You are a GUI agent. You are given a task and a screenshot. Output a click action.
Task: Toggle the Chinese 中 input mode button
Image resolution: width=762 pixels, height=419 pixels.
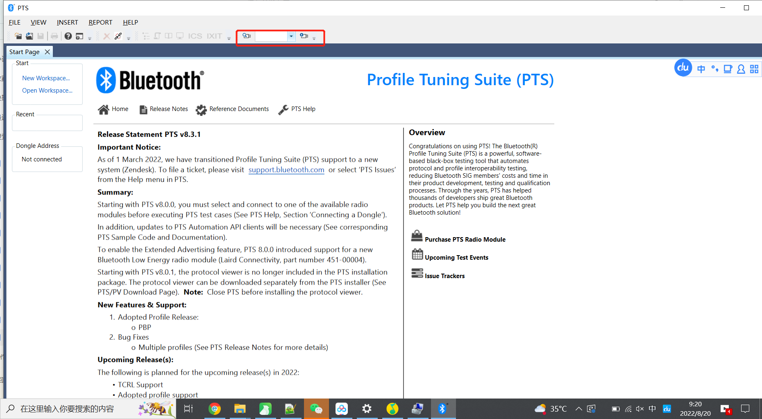click(x=701, y=69)
